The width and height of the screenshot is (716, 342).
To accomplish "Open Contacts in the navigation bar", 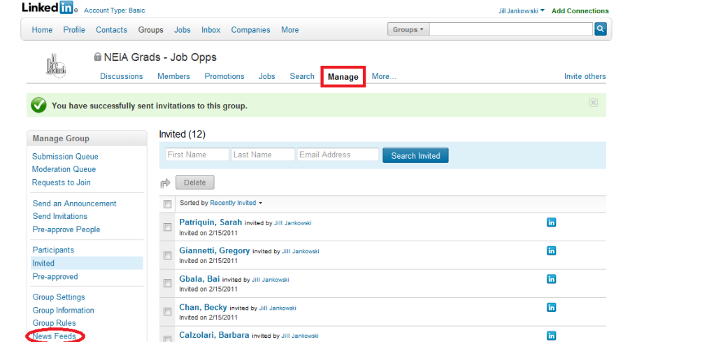I will pos(111,29).
